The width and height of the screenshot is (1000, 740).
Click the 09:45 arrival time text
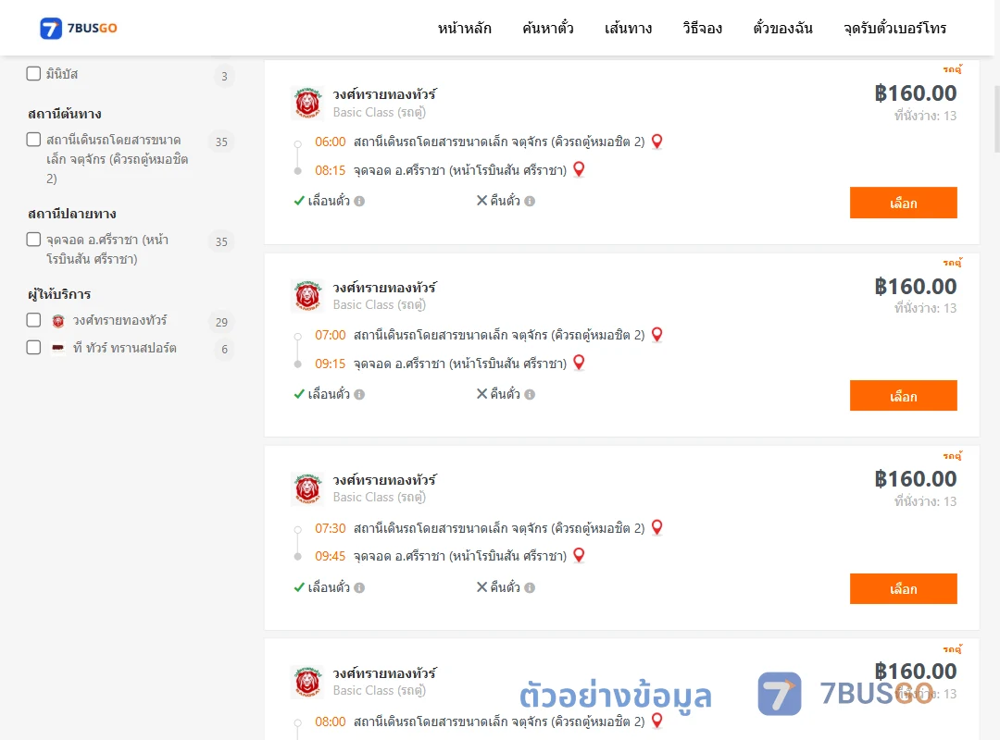[330, 557]
